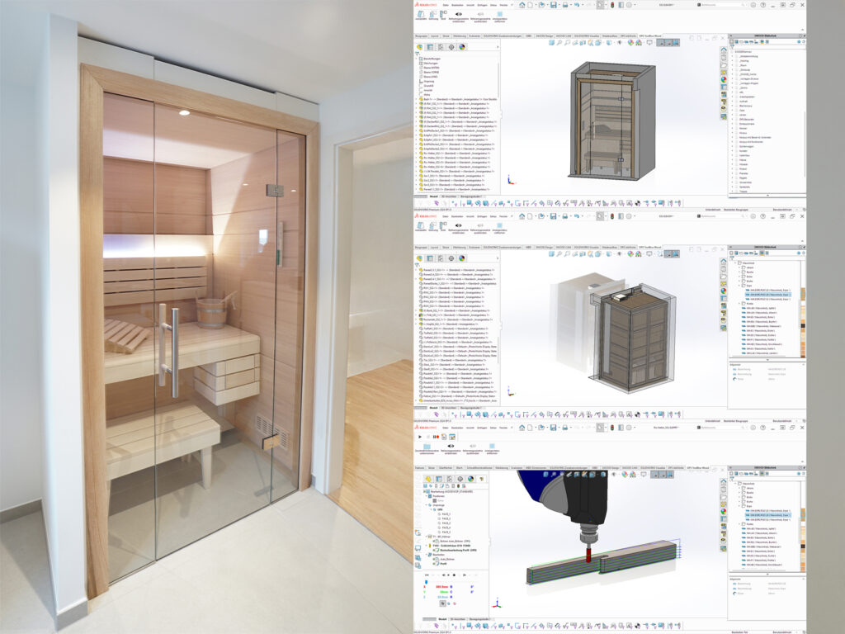Click Referenzgeometrie einblenden eye in middle window

tap(459, 225)
